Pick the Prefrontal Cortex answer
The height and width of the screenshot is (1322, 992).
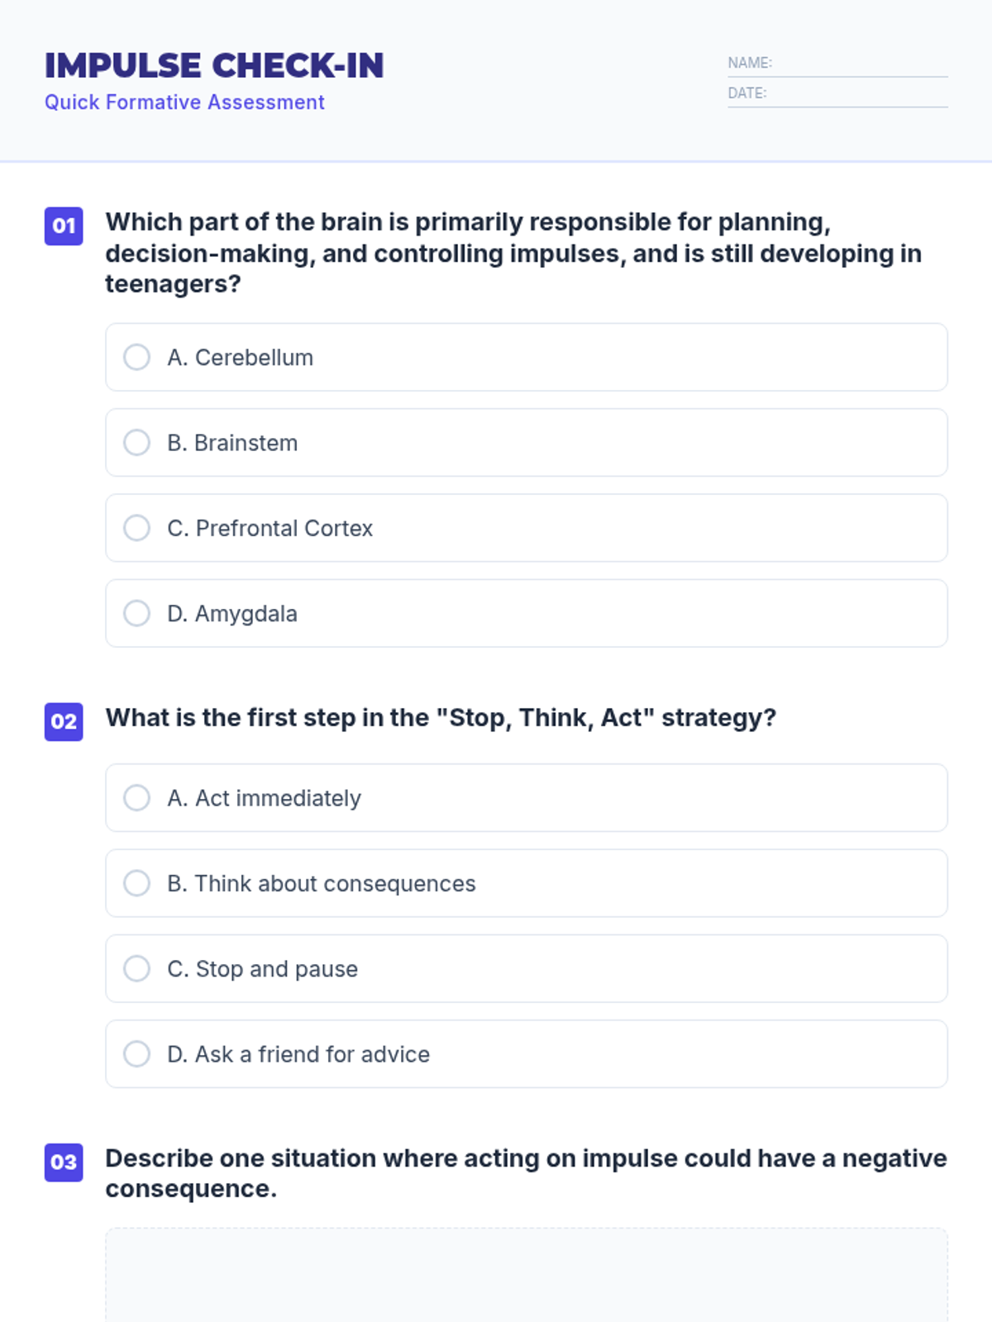coord(137,528)
